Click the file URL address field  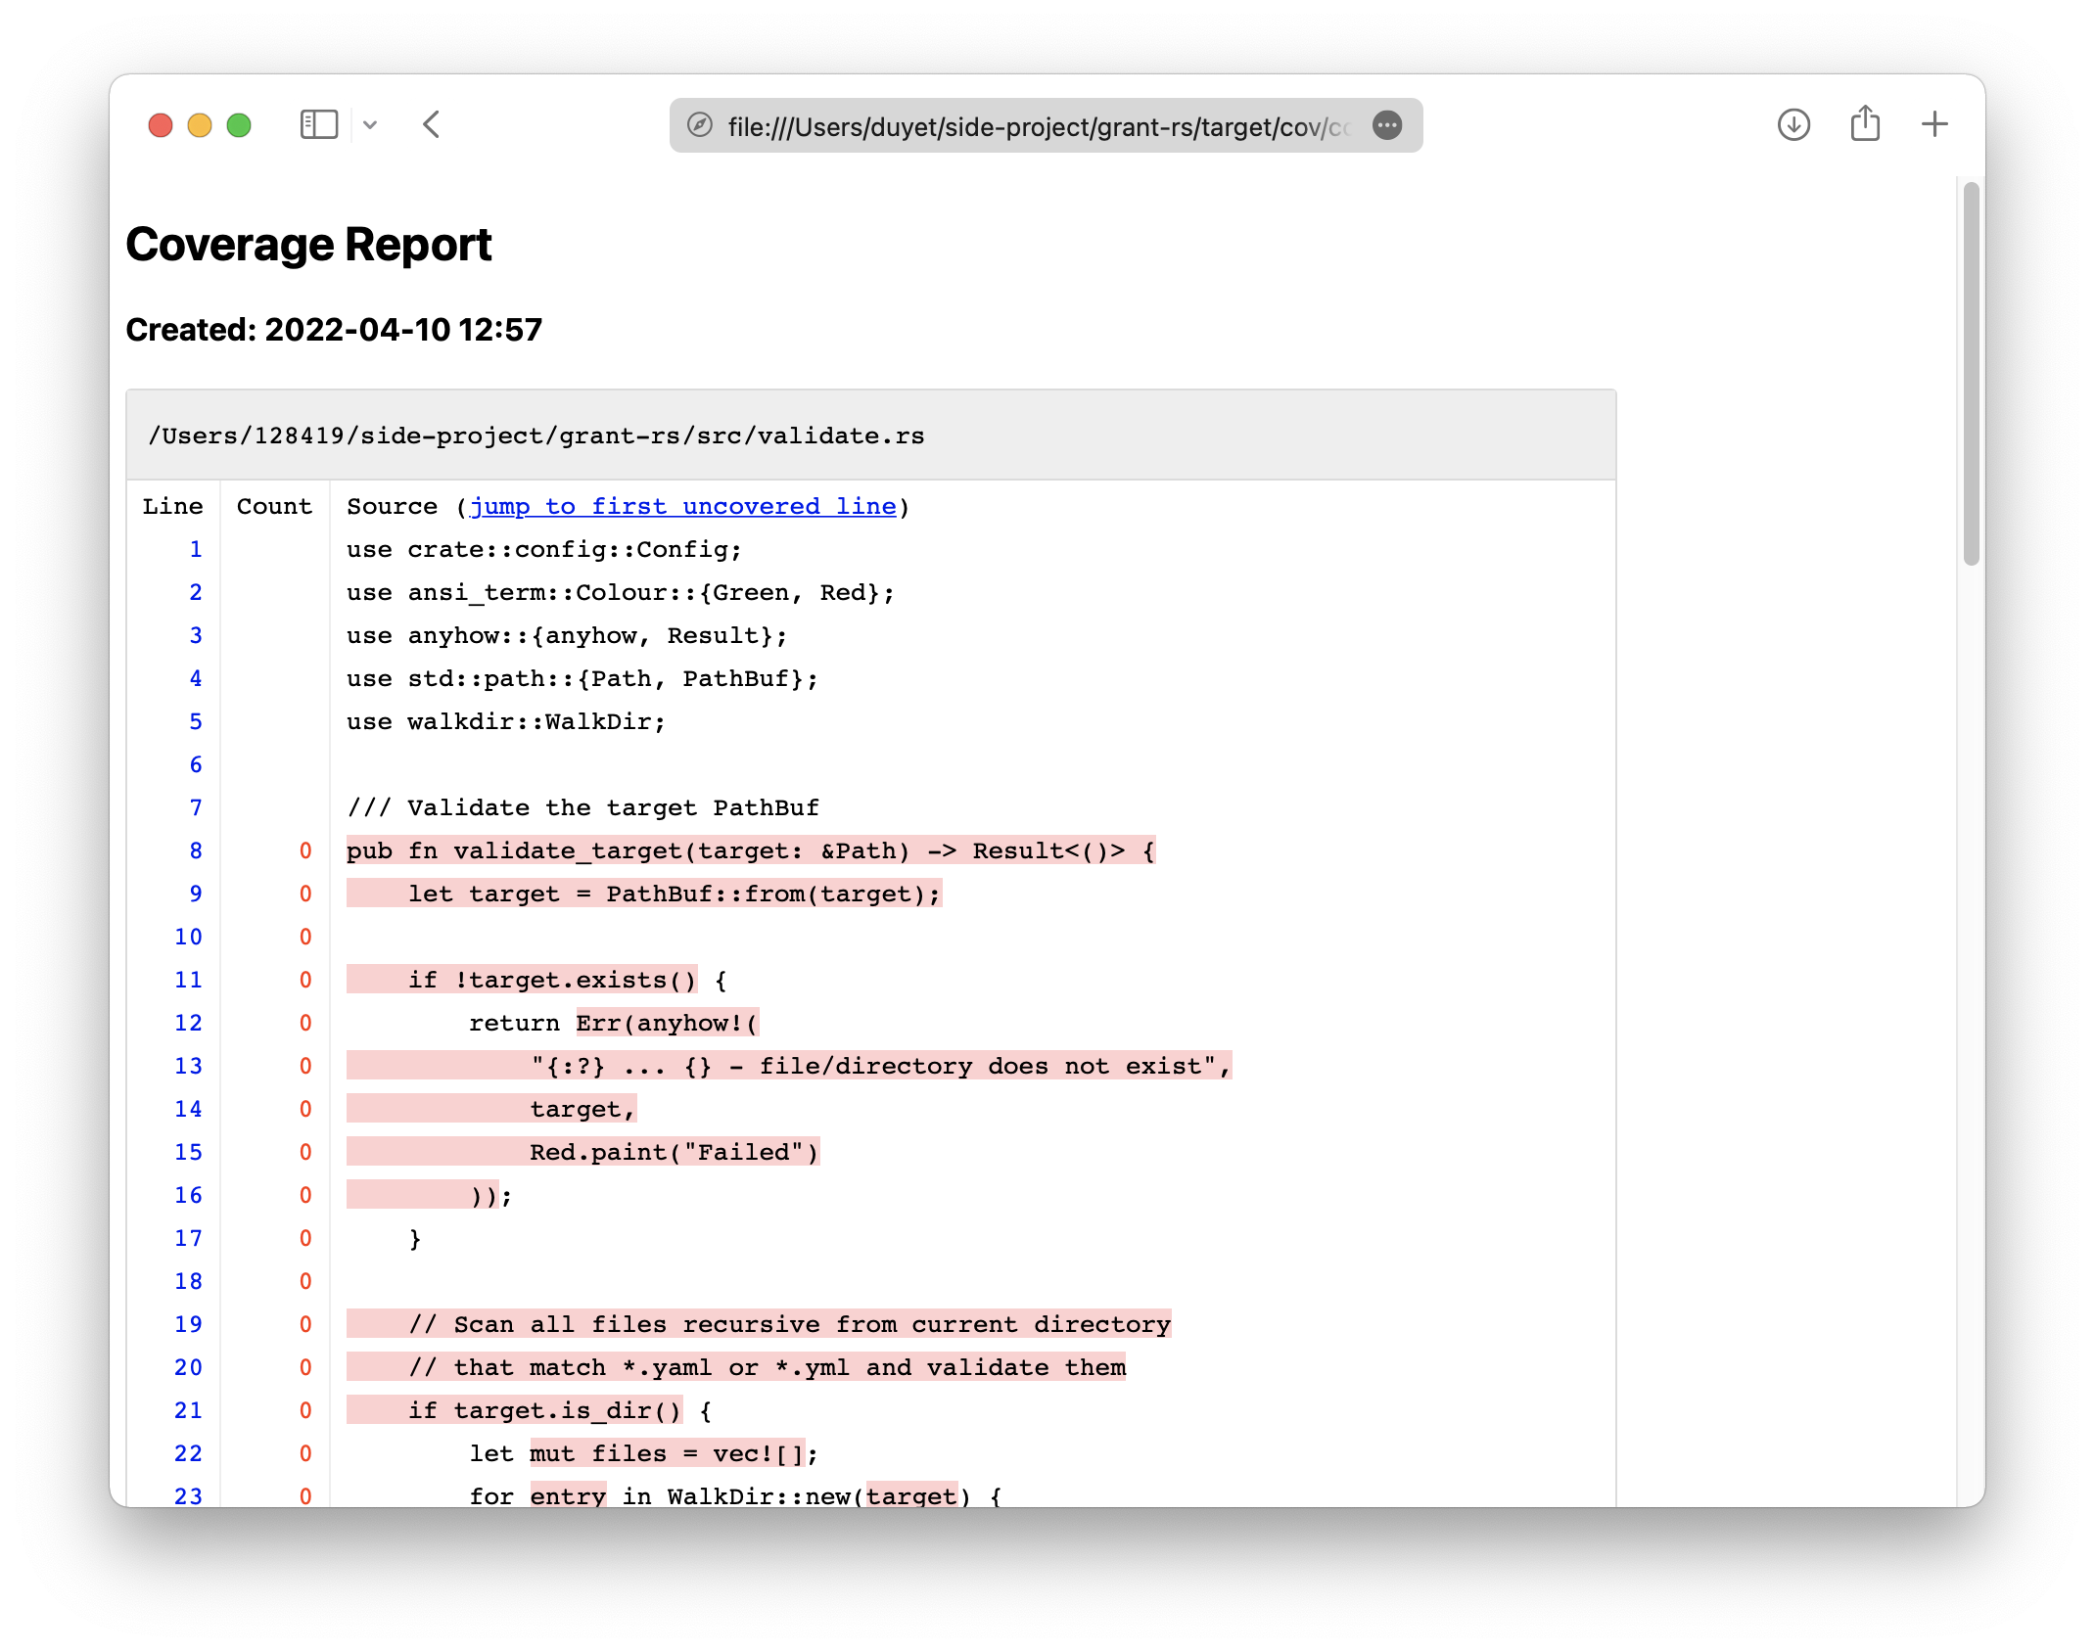click(1038, 126)
